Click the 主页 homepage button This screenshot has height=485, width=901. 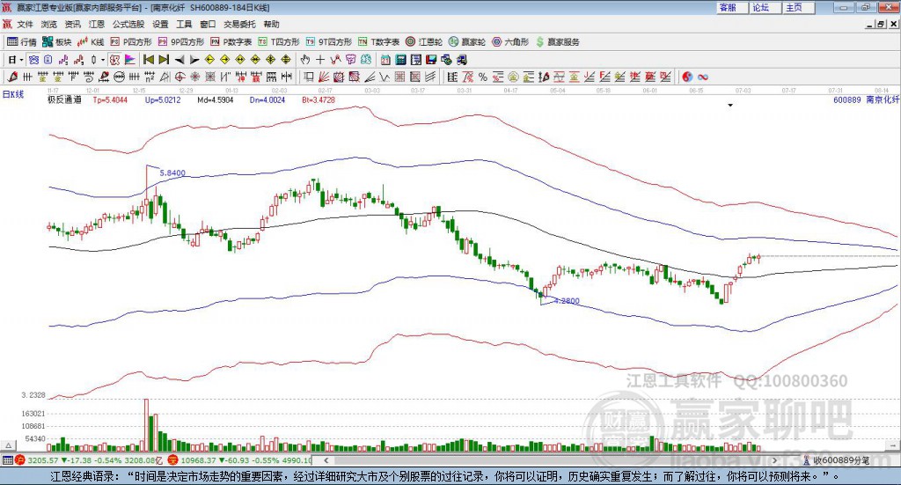coord(797,7)
